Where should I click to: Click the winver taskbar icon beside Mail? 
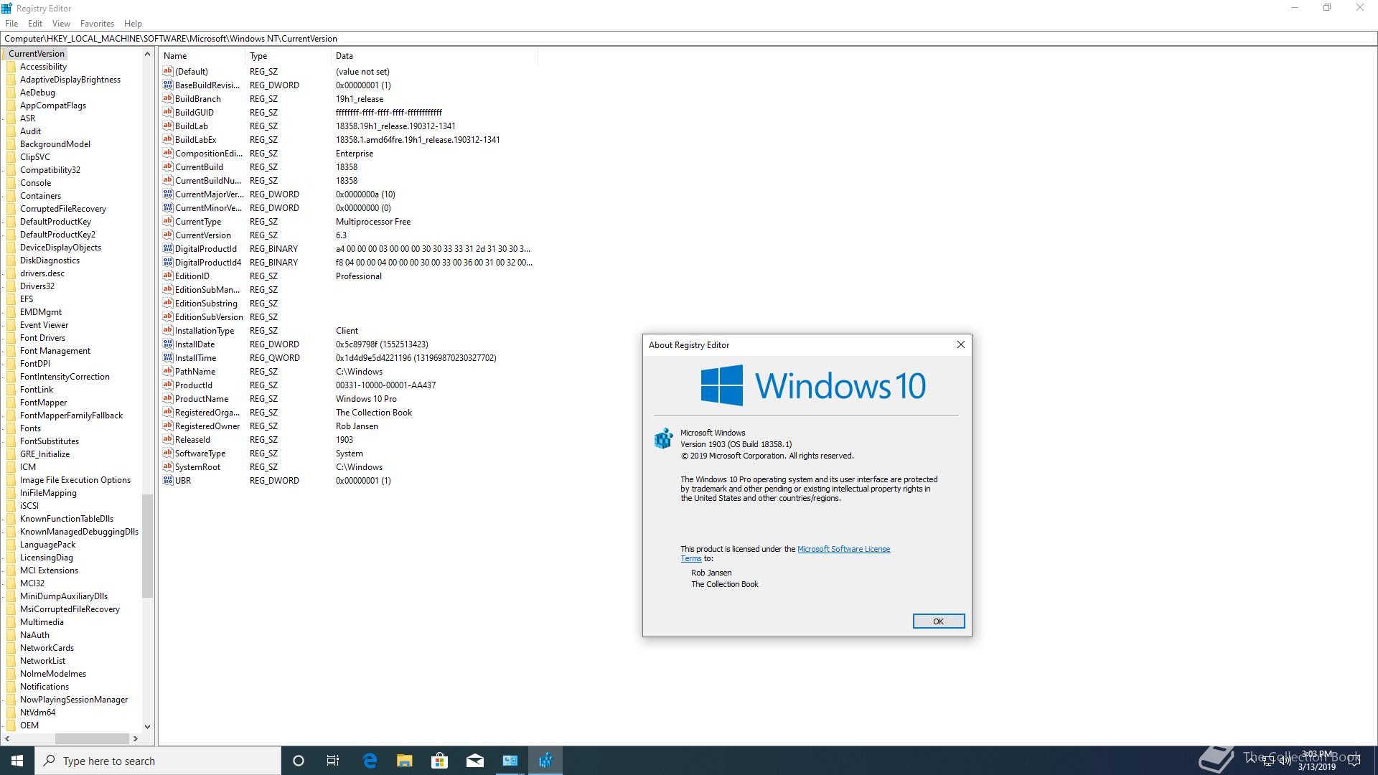click(510, 761)
